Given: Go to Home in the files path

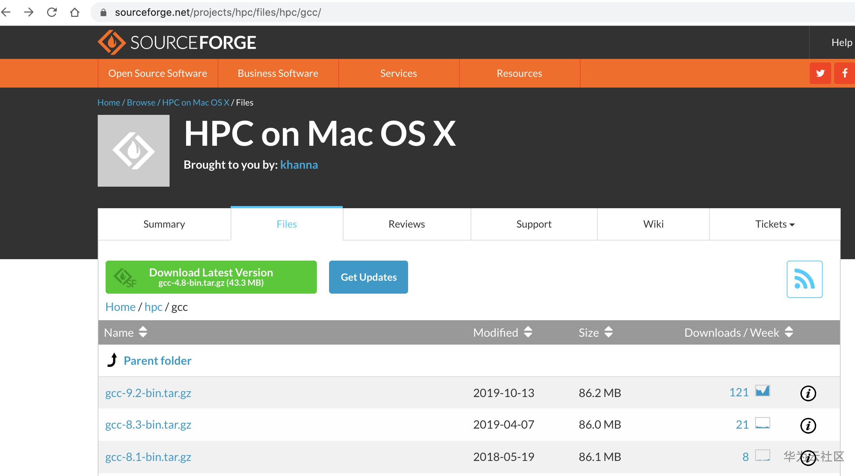Looking at the screenshot, I should 120,307.
